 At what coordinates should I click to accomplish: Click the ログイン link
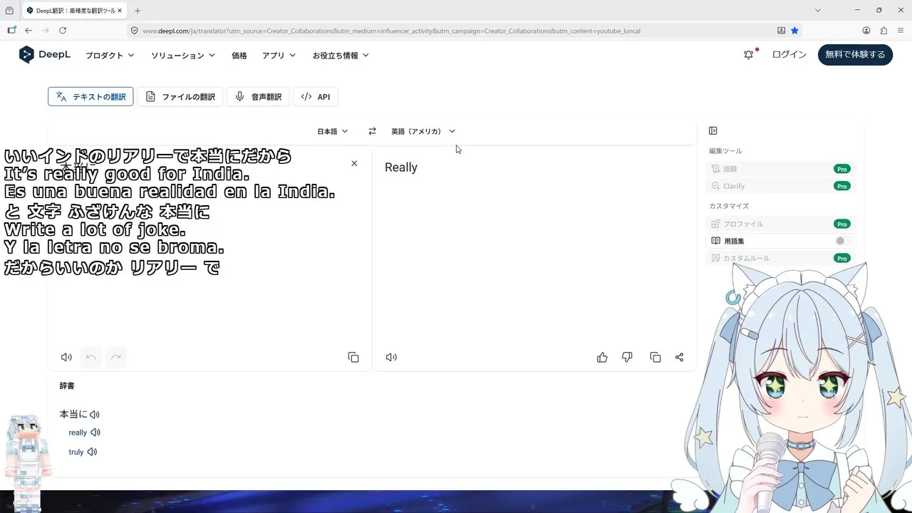click(789, 55)
